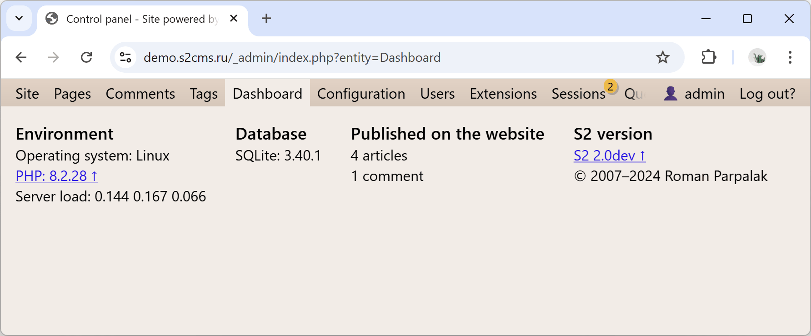Open the Site menu item

click(x=27, y=94)
